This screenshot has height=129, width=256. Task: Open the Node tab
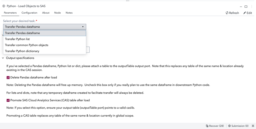pos(57,13)
